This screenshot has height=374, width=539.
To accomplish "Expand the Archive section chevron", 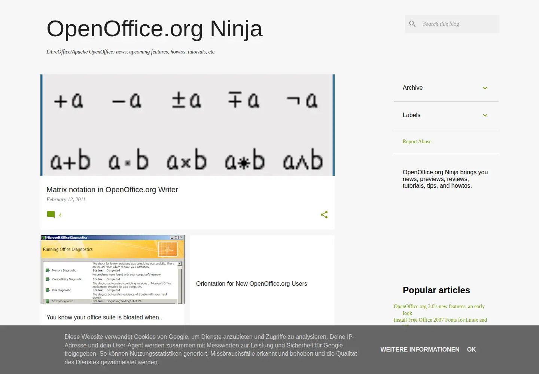I will pyautogui.click(x=485, y=88).
